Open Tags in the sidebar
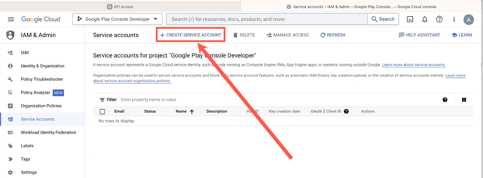 tap(43, 159)
